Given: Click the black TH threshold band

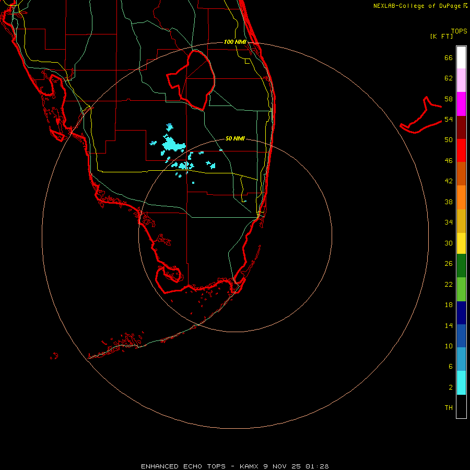Looking at the screenshot, I should click(461, 406).
